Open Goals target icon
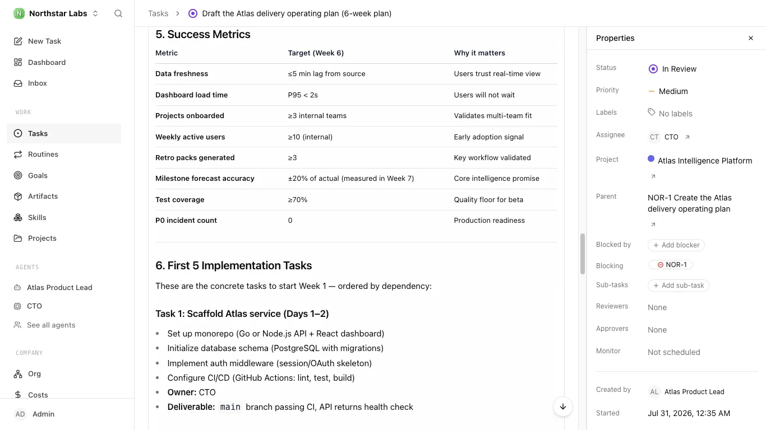The width and height of the screenshot is (766, 430). point(18,175)
